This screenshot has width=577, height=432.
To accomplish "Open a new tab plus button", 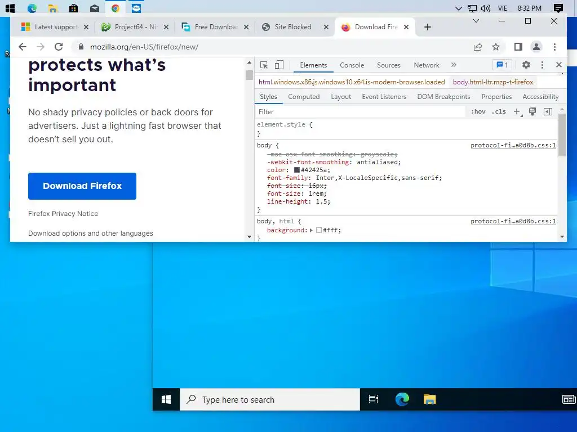I will coord(427,27).
